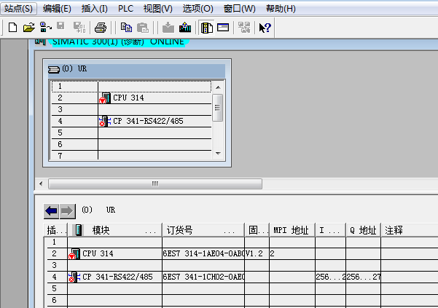Open the 窗口(W) menu

point(239,9)
